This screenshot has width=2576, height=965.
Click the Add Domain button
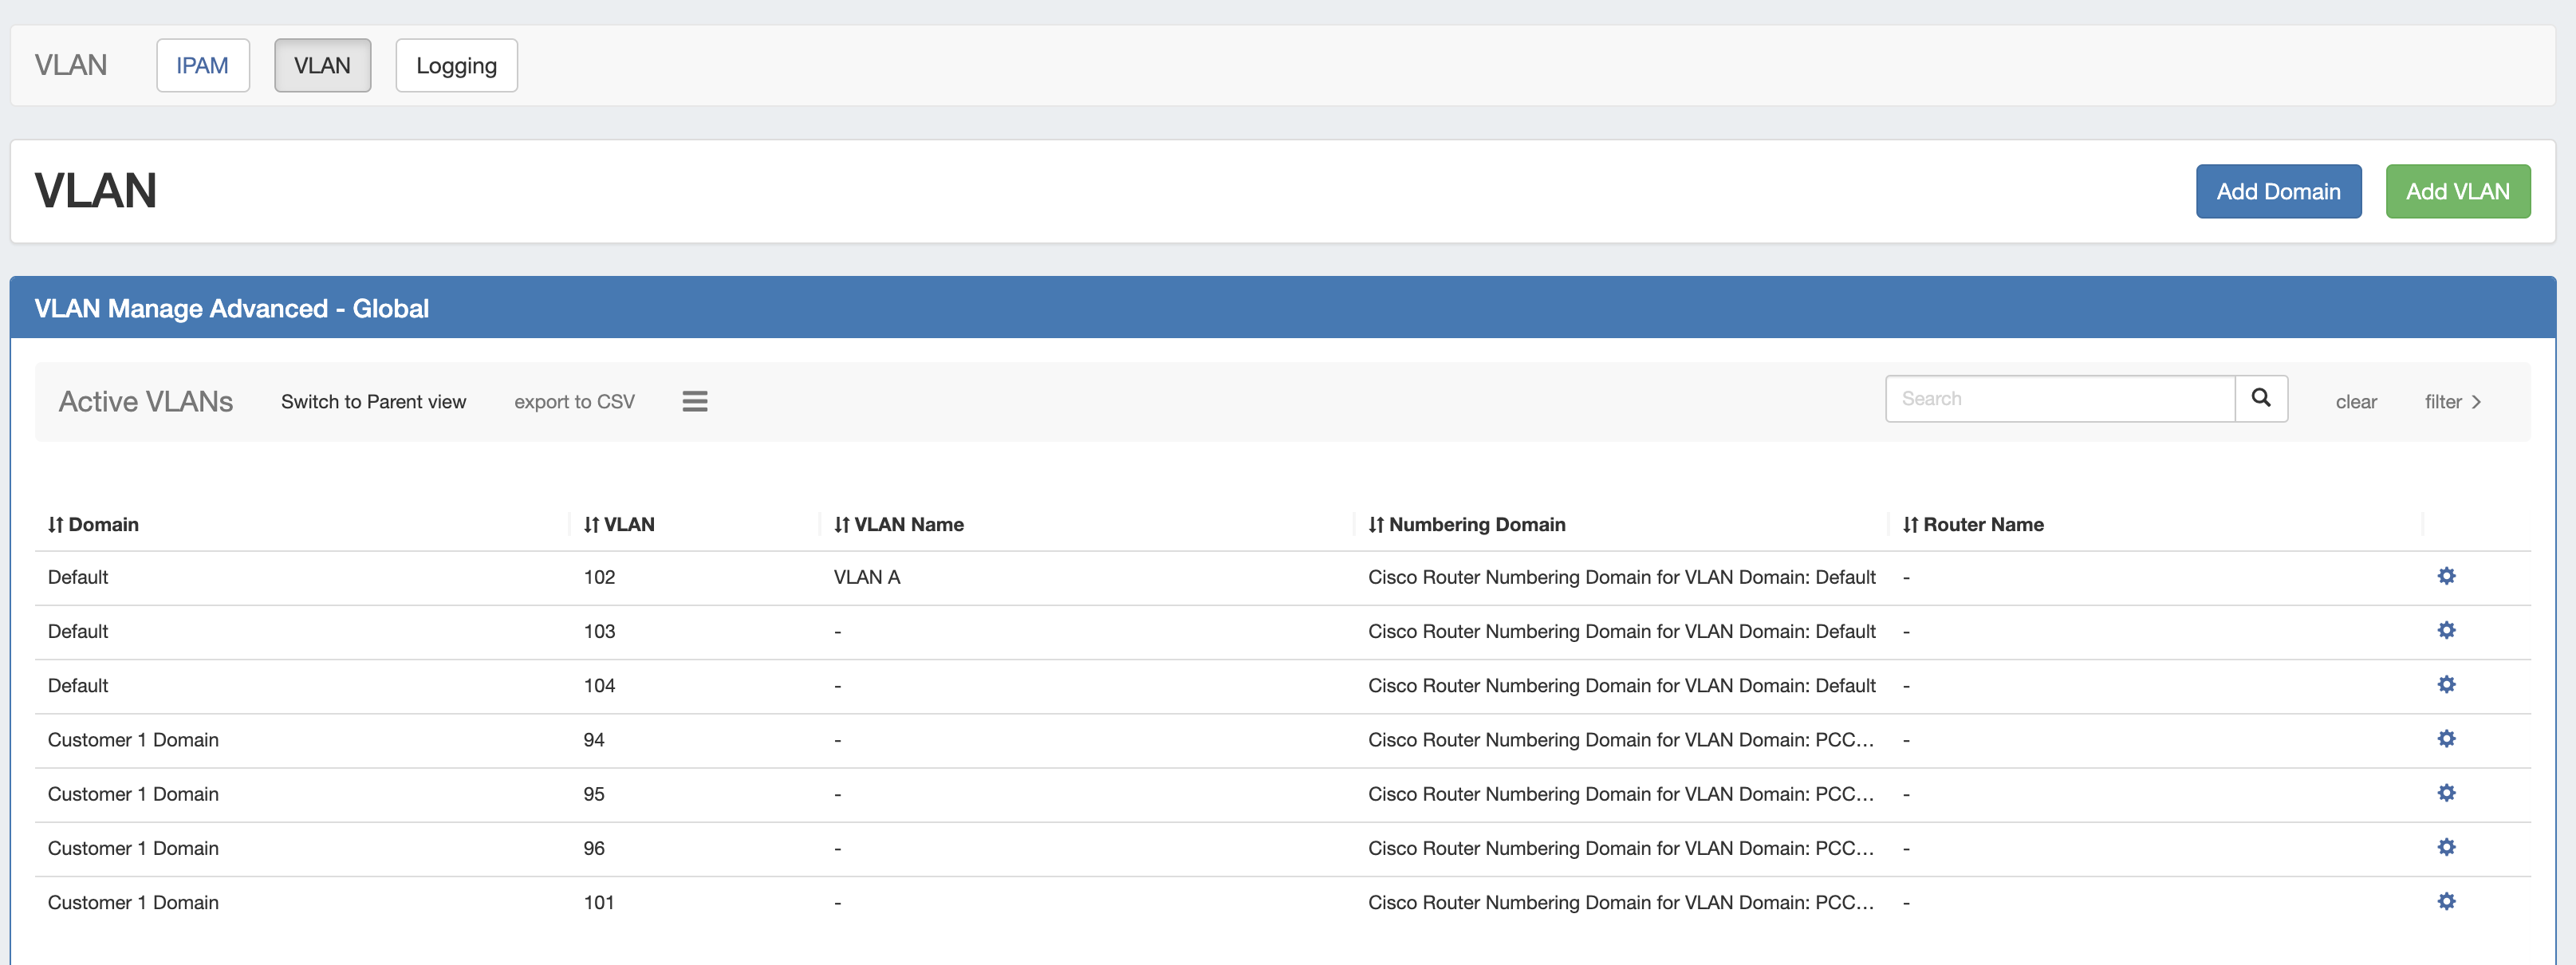2277,191
